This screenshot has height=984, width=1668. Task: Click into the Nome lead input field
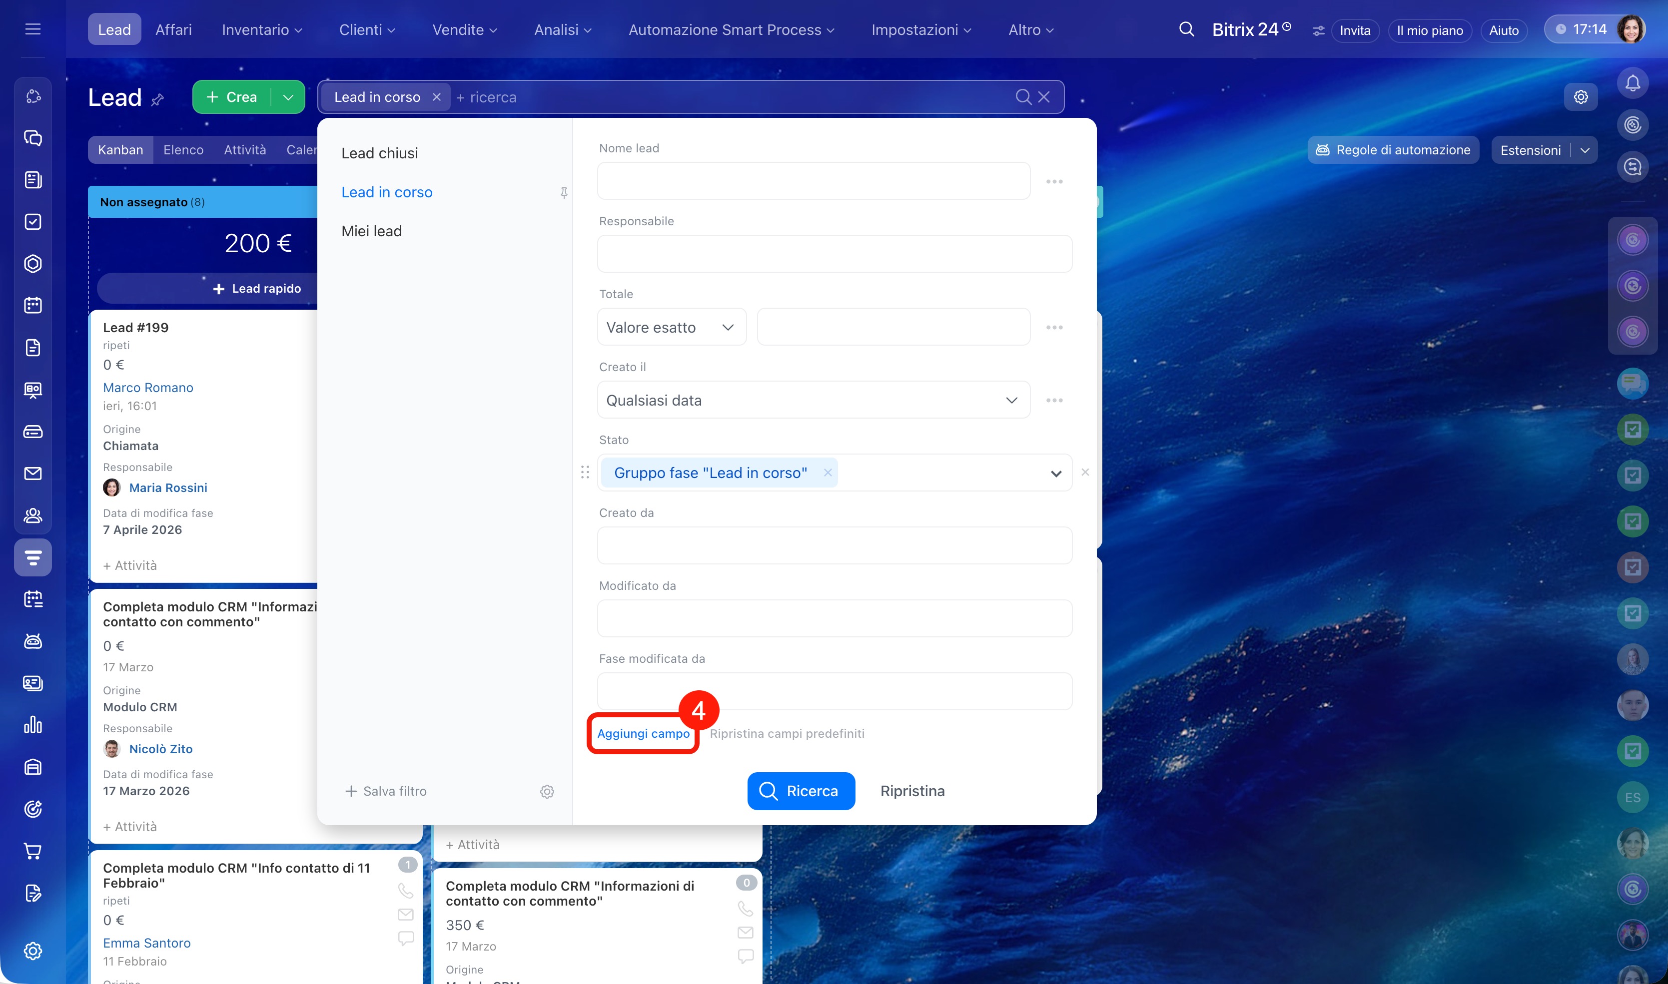pyautogui.click(x=813, y=181)
